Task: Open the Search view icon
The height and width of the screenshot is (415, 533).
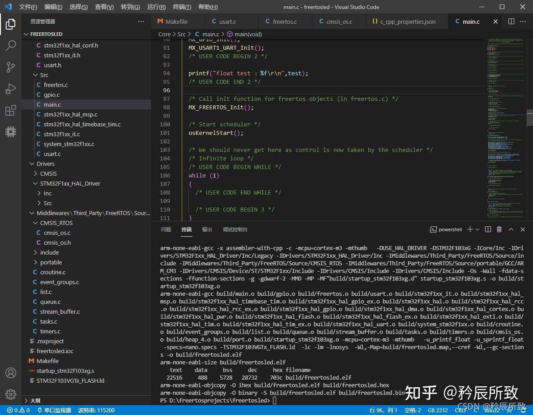Action: pyautogui.click(x=11, y=46)
